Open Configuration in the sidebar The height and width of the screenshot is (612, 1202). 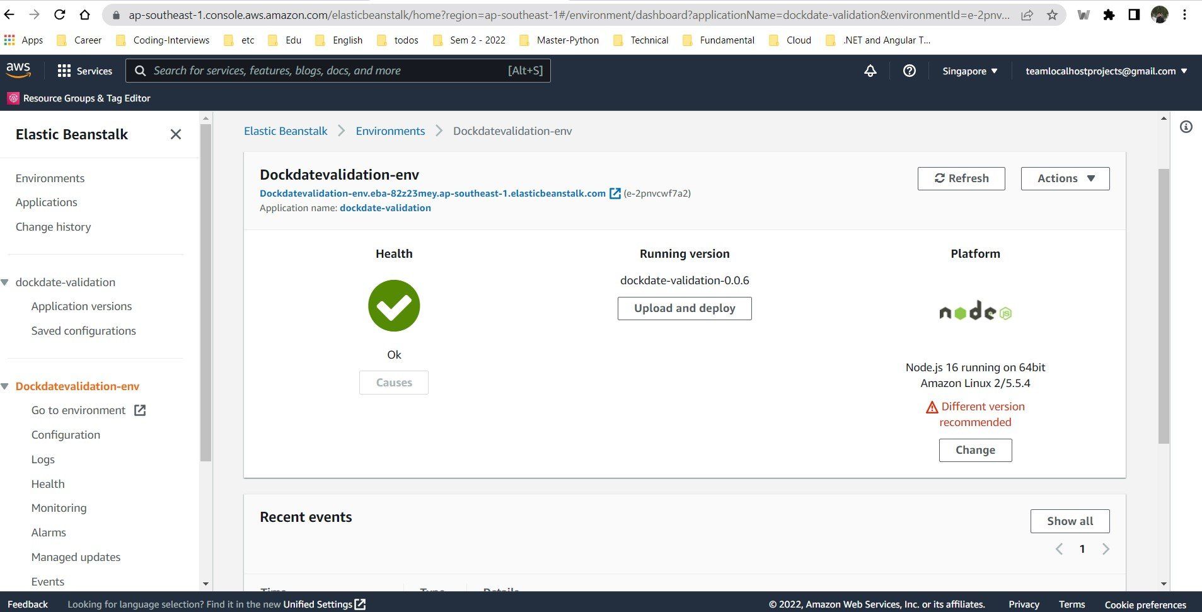[x=66, y=435]
